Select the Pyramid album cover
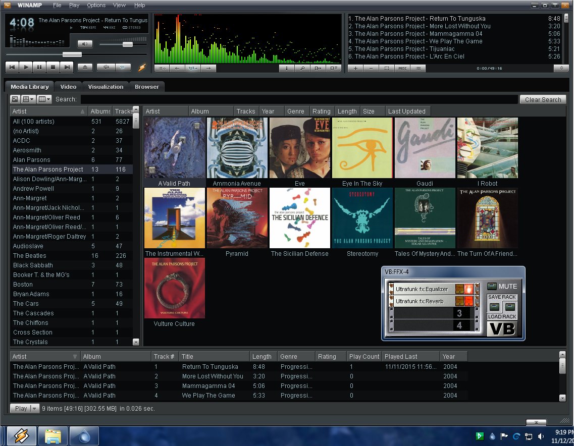 (237, 218)
